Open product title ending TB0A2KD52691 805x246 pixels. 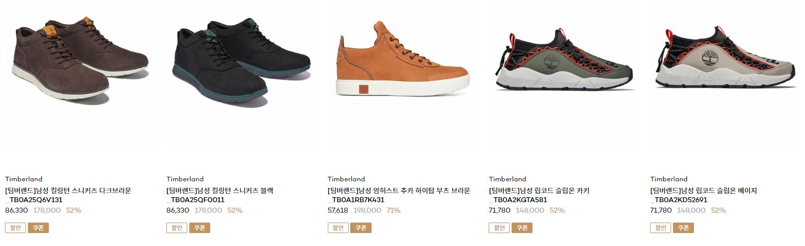tap(703, 195)
